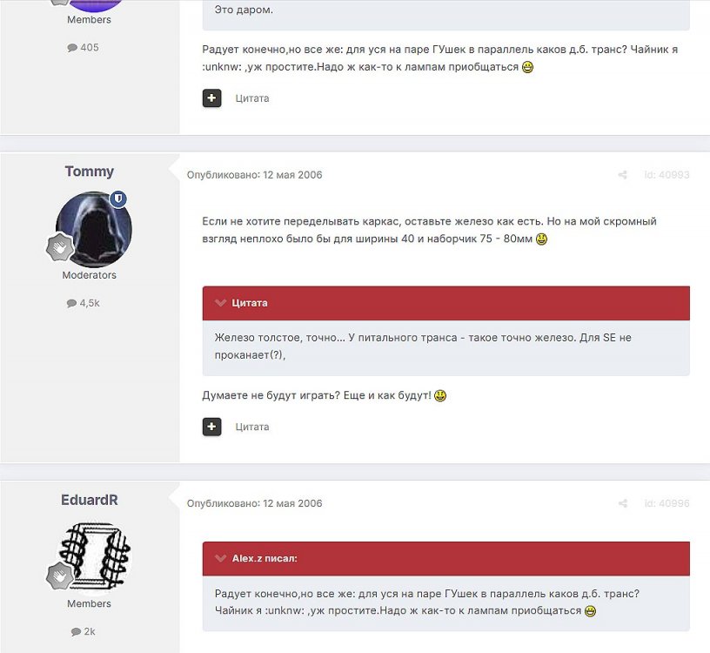Click the Цитата link under Tommy's post
The height and width of the screenshot is (653, 710).
[252, 427]
